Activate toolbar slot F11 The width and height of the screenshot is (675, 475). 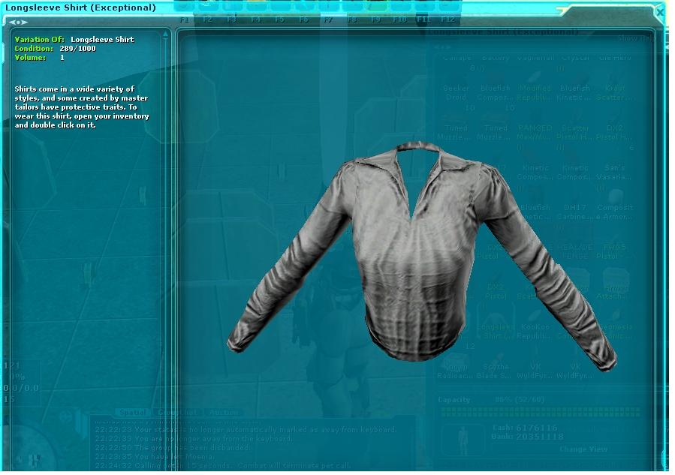423,20
